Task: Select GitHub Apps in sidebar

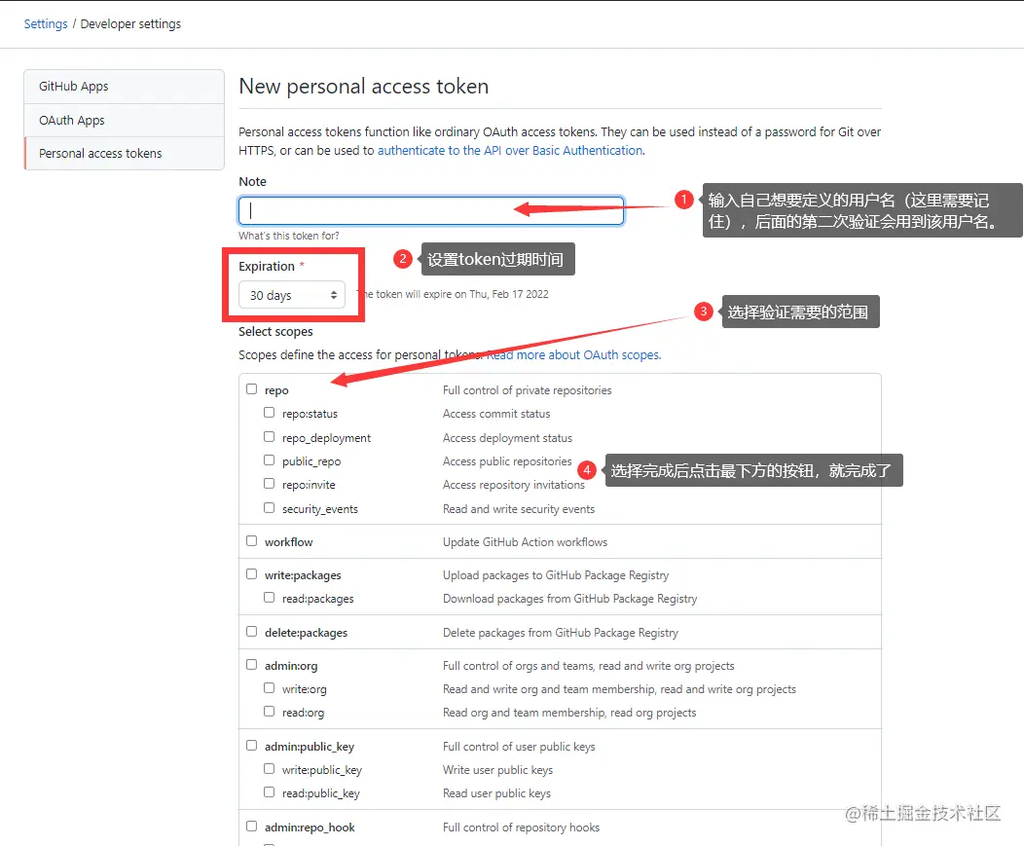Action: coord(124,87)
